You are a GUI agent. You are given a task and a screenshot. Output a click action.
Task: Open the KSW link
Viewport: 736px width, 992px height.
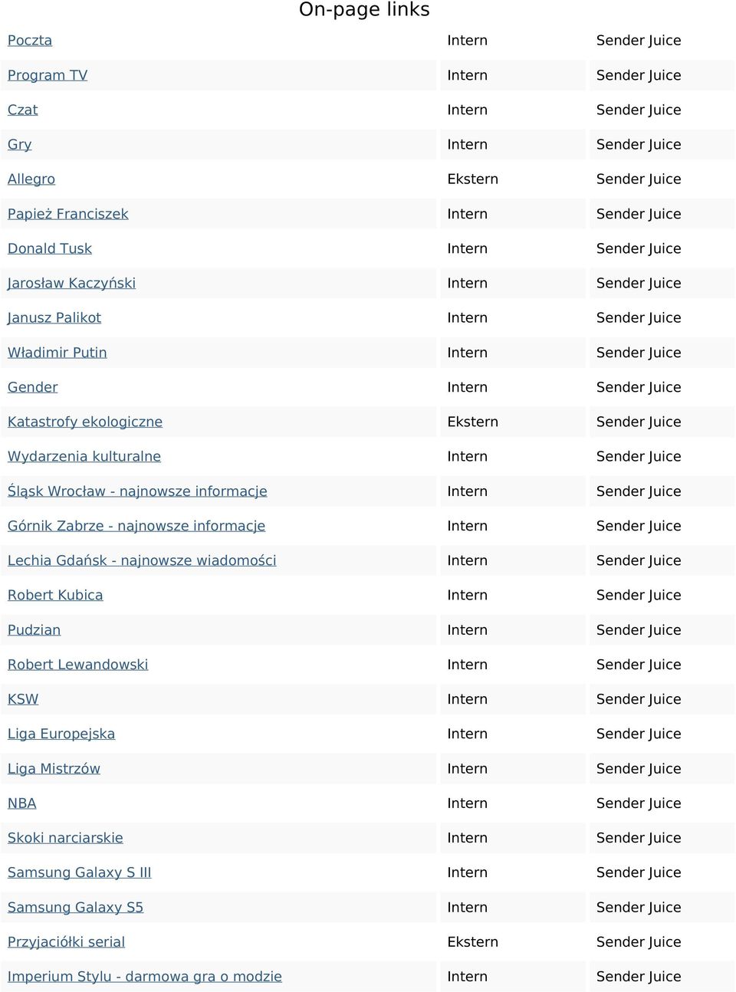pyautogui.click(x=23, y=699)
